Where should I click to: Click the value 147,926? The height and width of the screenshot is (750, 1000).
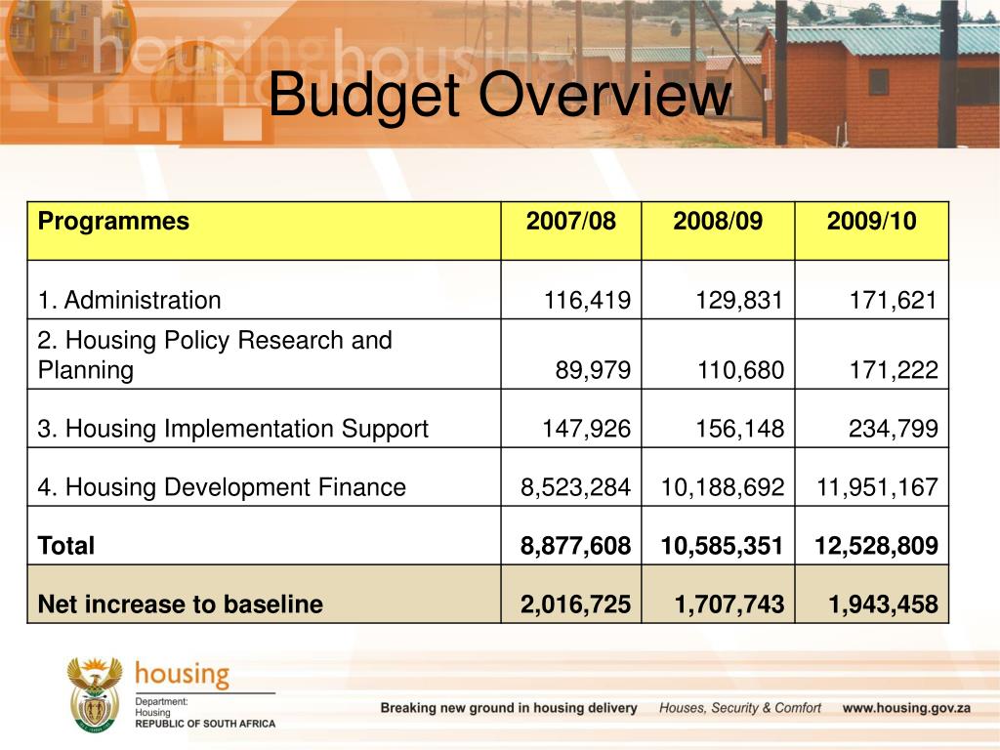coord(587,430)
